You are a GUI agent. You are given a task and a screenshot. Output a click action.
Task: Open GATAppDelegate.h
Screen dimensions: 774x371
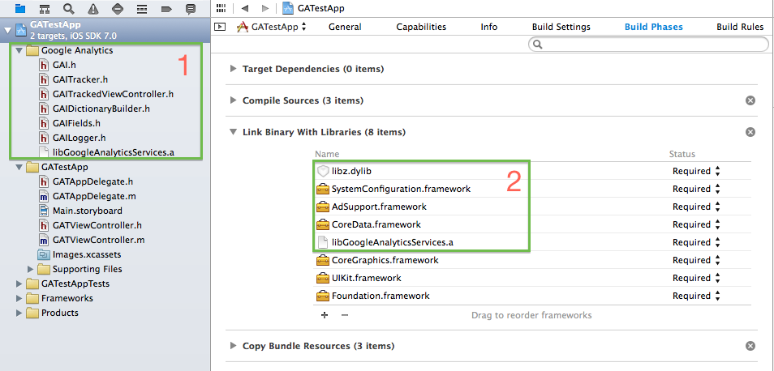click(92, 181)
